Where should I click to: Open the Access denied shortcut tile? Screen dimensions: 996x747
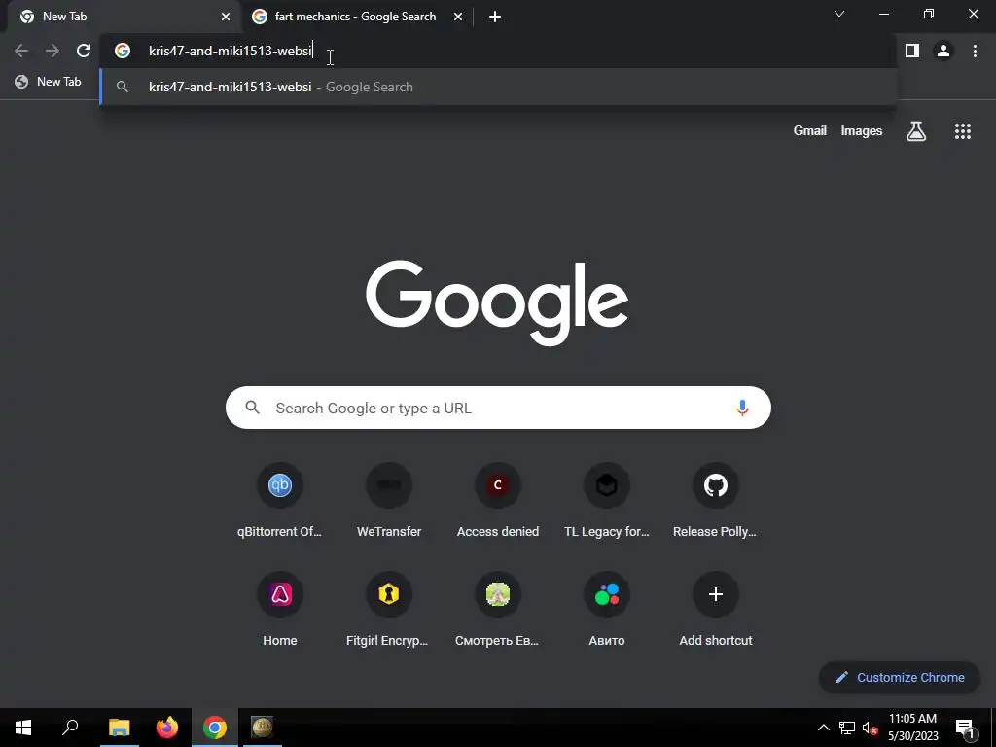[498, 501]
